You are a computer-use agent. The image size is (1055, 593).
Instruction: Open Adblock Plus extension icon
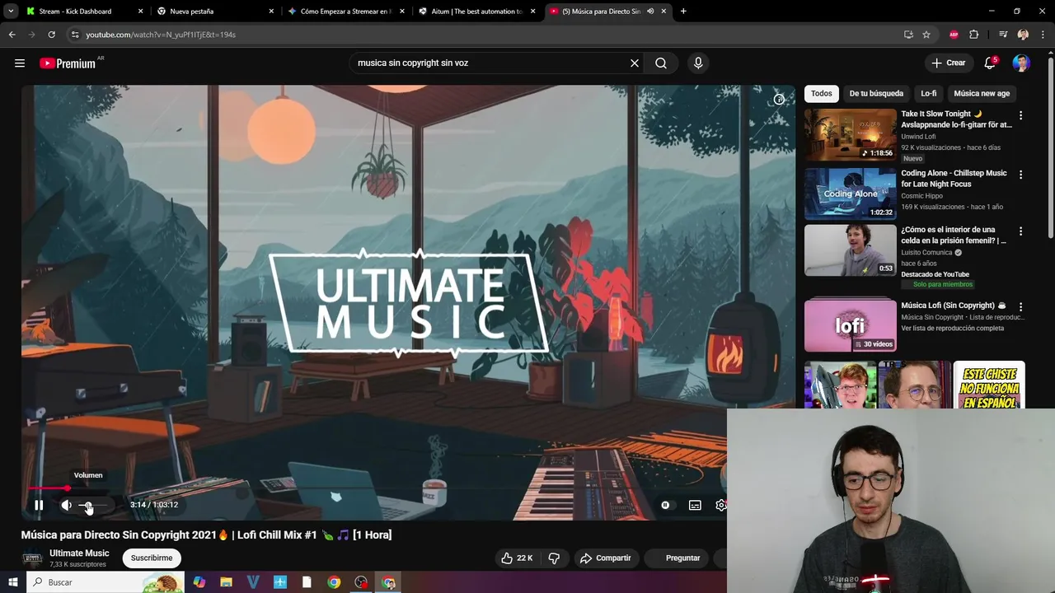click(954, 35)
